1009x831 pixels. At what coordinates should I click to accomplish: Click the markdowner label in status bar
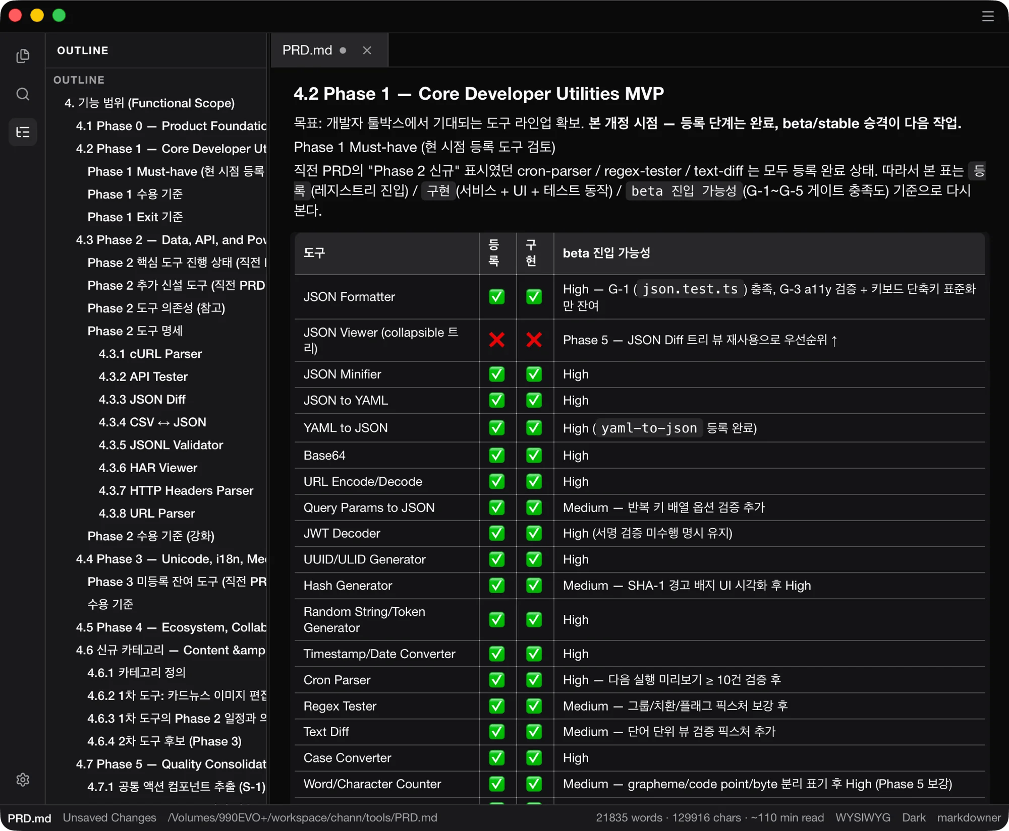click(969, 817)
